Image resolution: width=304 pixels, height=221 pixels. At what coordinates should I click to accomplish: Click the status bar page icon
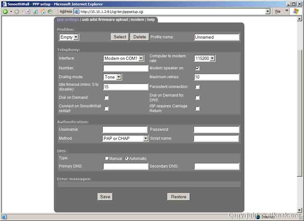pyautogui.click(x=4, y=217)
